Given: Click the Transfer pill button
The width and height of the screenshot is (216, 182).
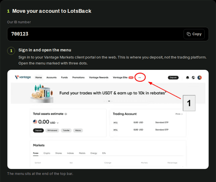Looking at the screenshot, I should 66,130.
